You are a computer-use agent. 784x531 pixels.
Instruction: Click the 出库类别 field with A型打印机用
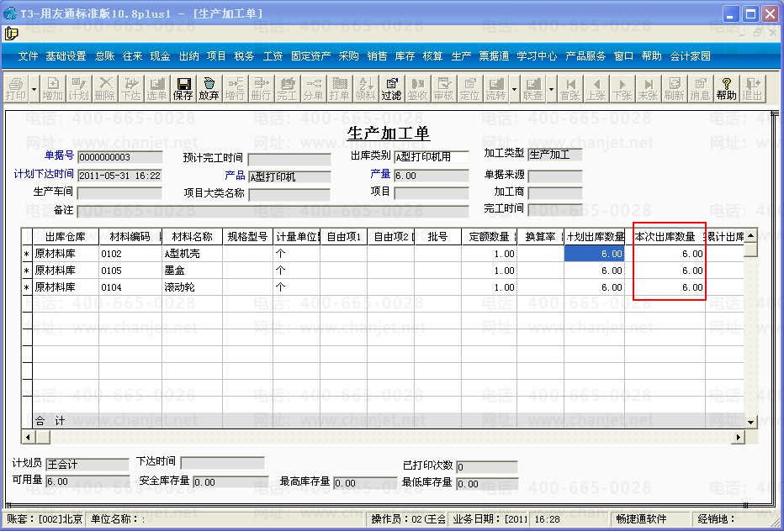coord(432,157)
